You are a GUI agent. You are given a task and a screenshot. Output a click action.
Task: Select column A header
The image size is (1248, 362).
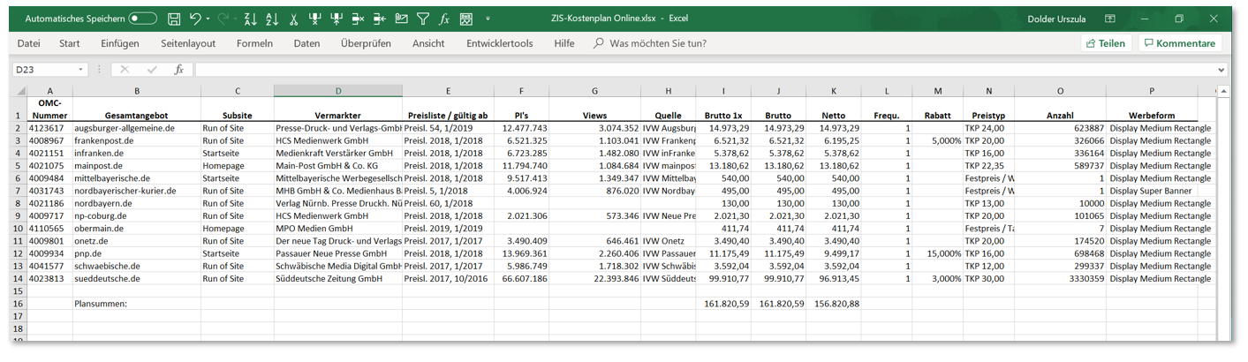click(x=49, y=91)
